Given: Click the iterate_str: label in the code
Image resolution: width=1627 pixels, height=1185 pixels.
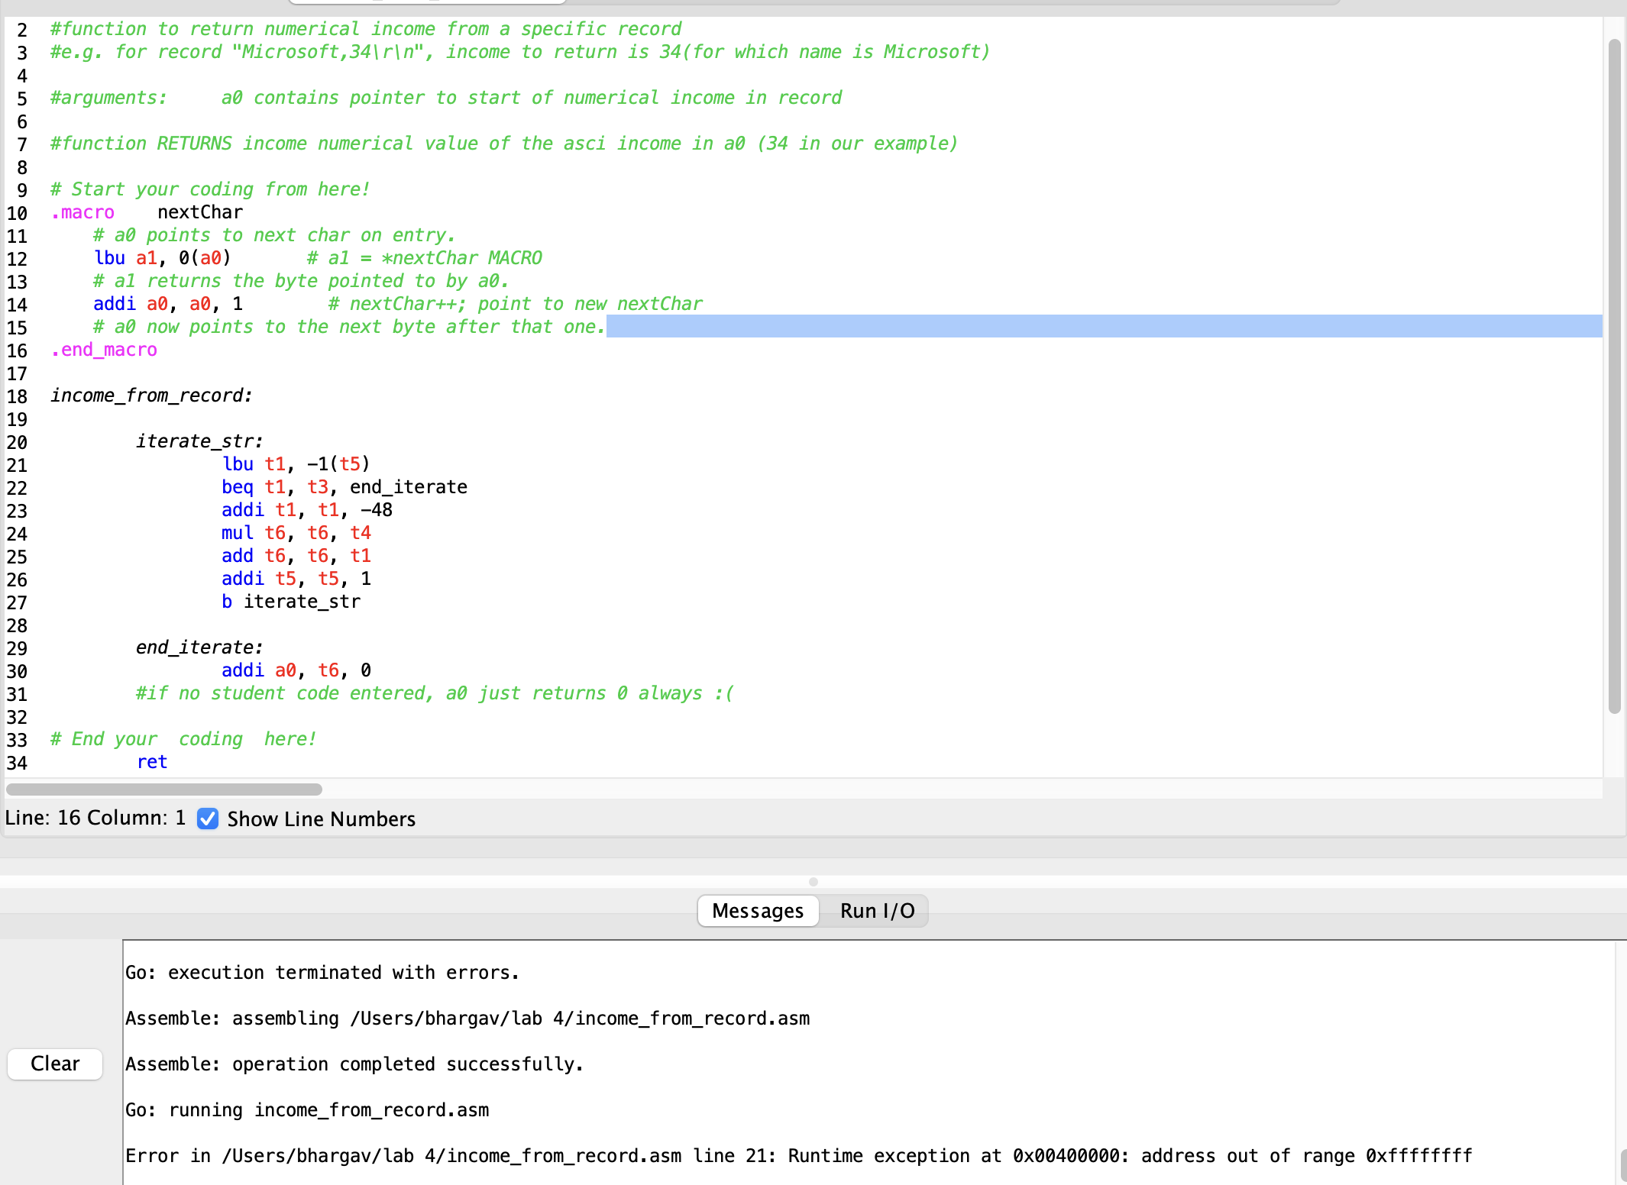Looking at the screenshot, I should click(199, 441).
